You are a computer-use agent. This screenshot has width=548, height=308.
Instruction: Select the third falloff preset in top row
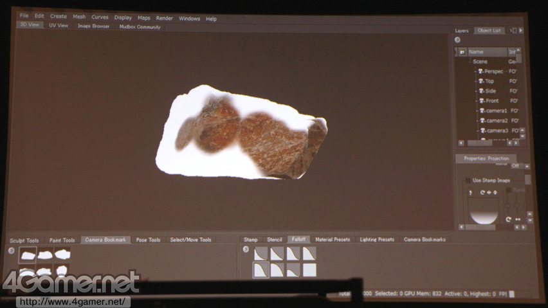[293, 253]
